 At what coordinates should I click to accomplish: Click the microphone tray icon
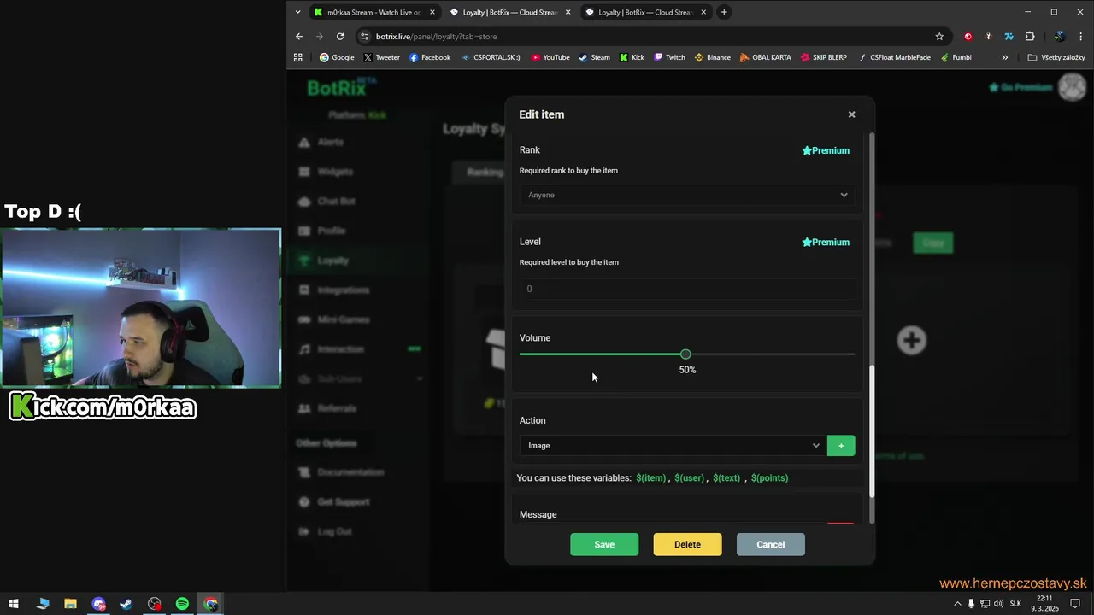coord(971,604)
